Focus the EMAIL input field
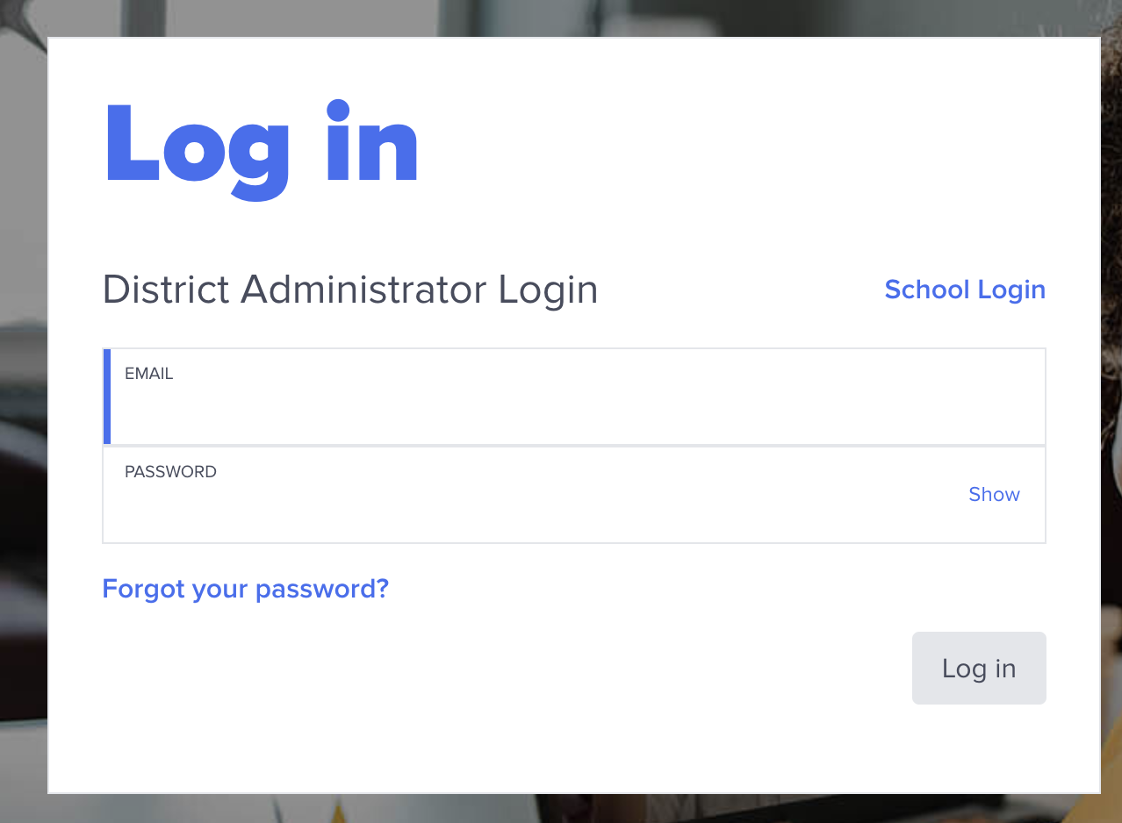The height and width of the screenshot is (823, 1122). (574, 397)
